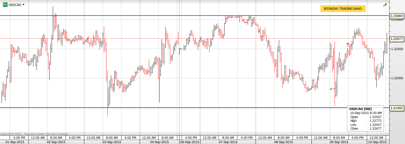Select the green up-triangle buy marker

coord(331,89)
